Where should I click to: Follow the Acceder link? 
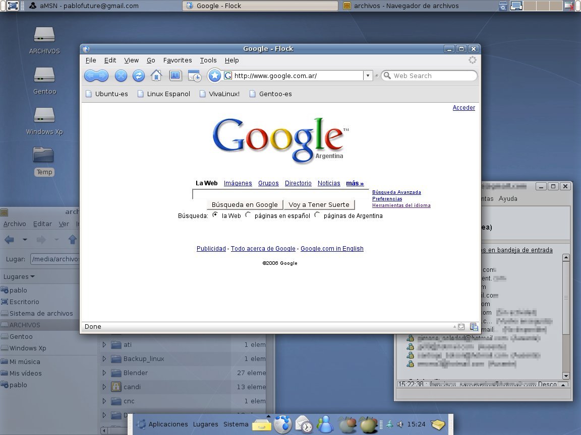click(x=463, y=108)
